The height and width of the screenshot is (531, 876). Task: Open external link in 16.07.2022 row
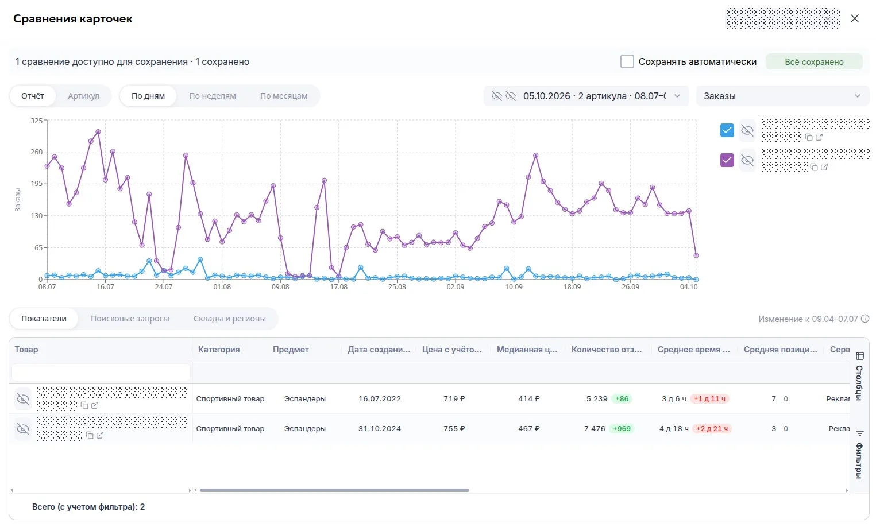tap(95, 405)
